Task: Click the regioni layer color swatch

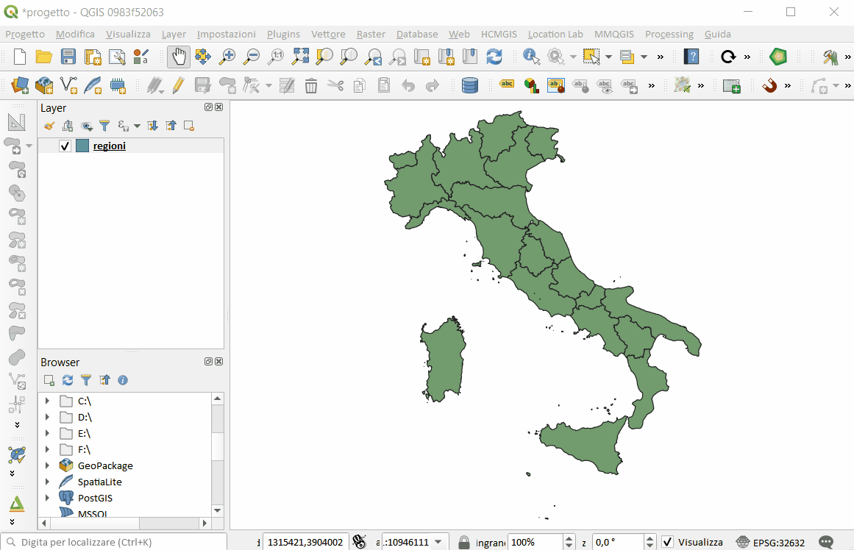Action: coord(82,146)
